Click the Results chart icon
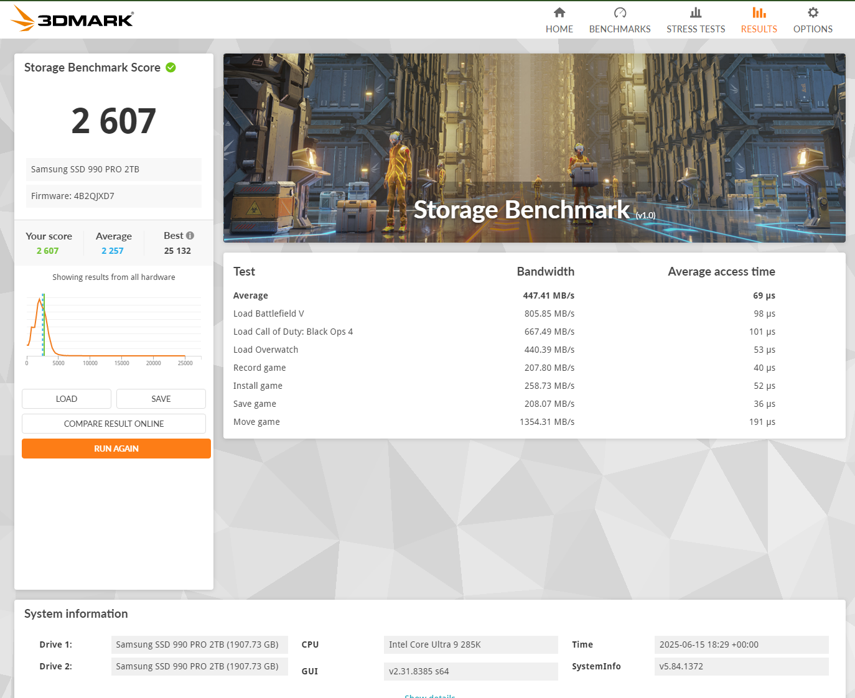Image resolution: width=855 pixels, height=698 pixels. click(759, 12)
